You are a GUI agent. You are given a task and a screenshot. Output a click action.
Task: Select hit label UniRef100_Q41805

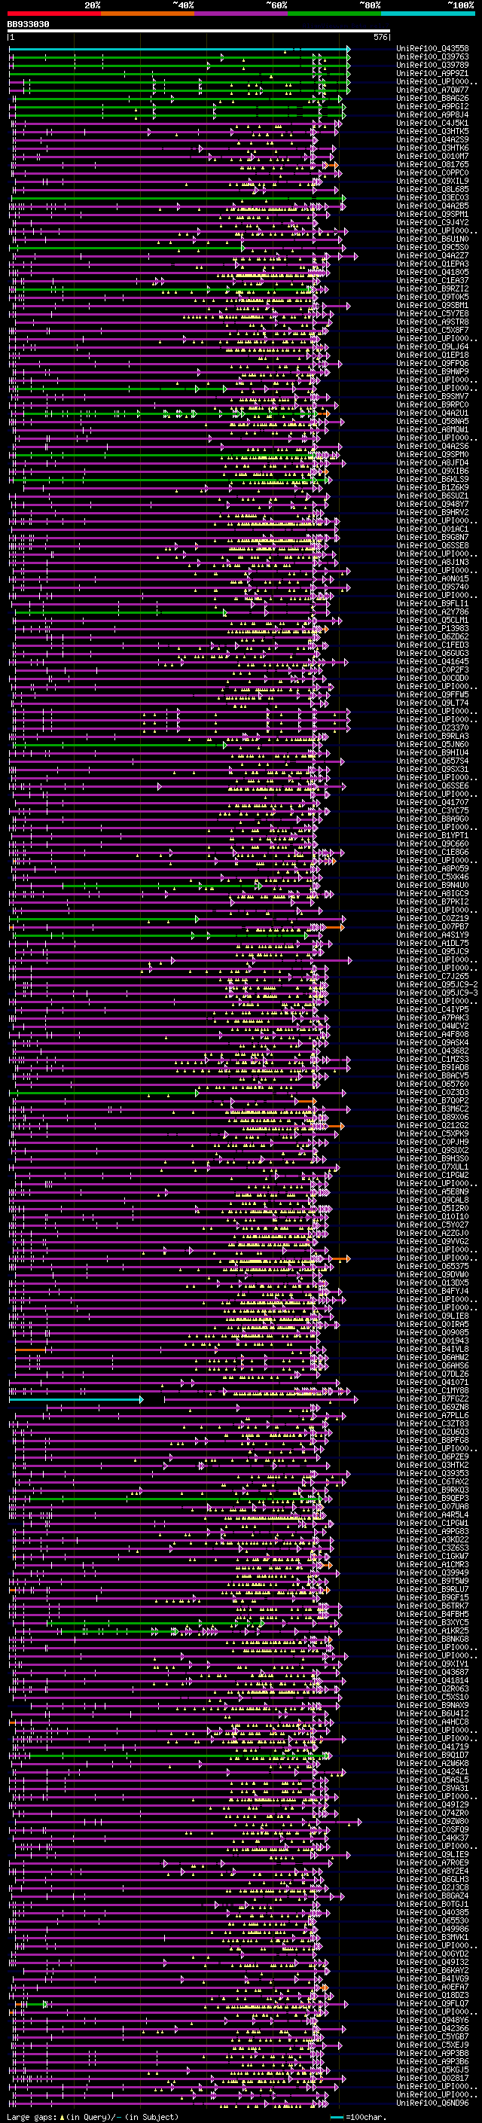pyautogui.click(x=432, y=272)
